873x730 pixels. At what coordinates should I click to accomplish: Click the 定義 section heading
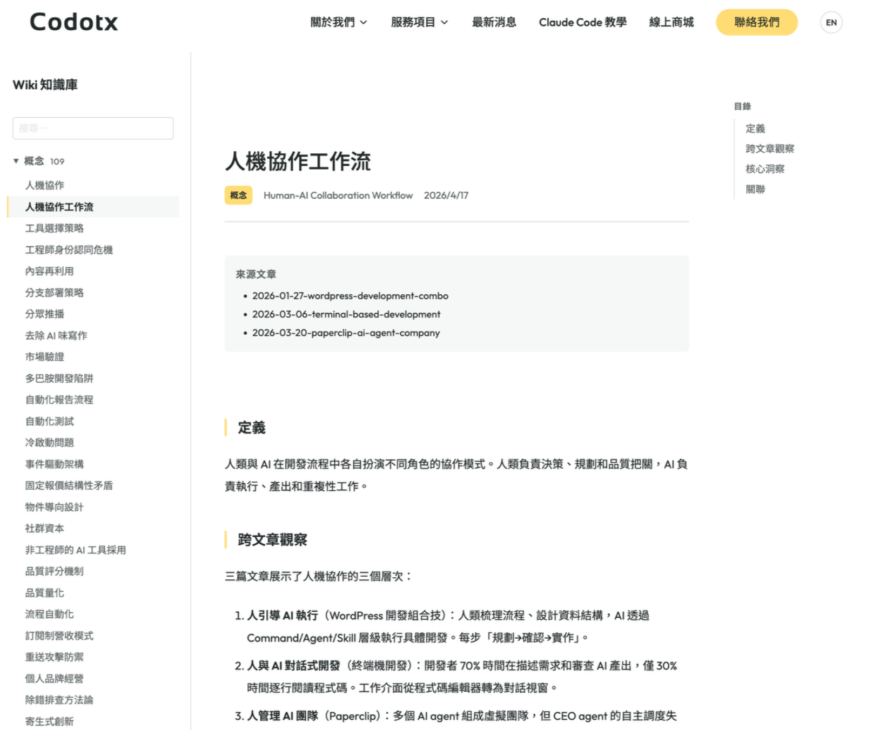[x=252, y=428]
